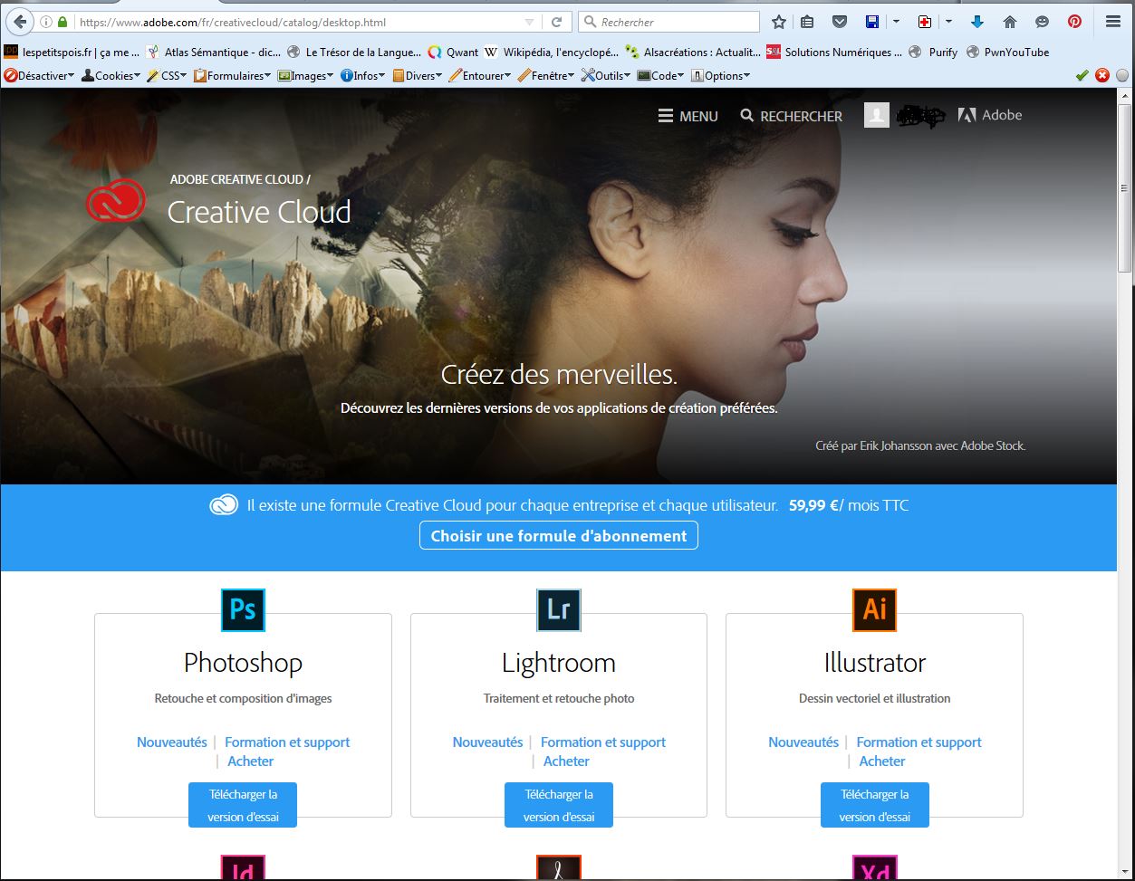This screenshot has height=881, width=1135.
Task: Open the Firefox hamburger menu
Action: tap(1113, 22)
